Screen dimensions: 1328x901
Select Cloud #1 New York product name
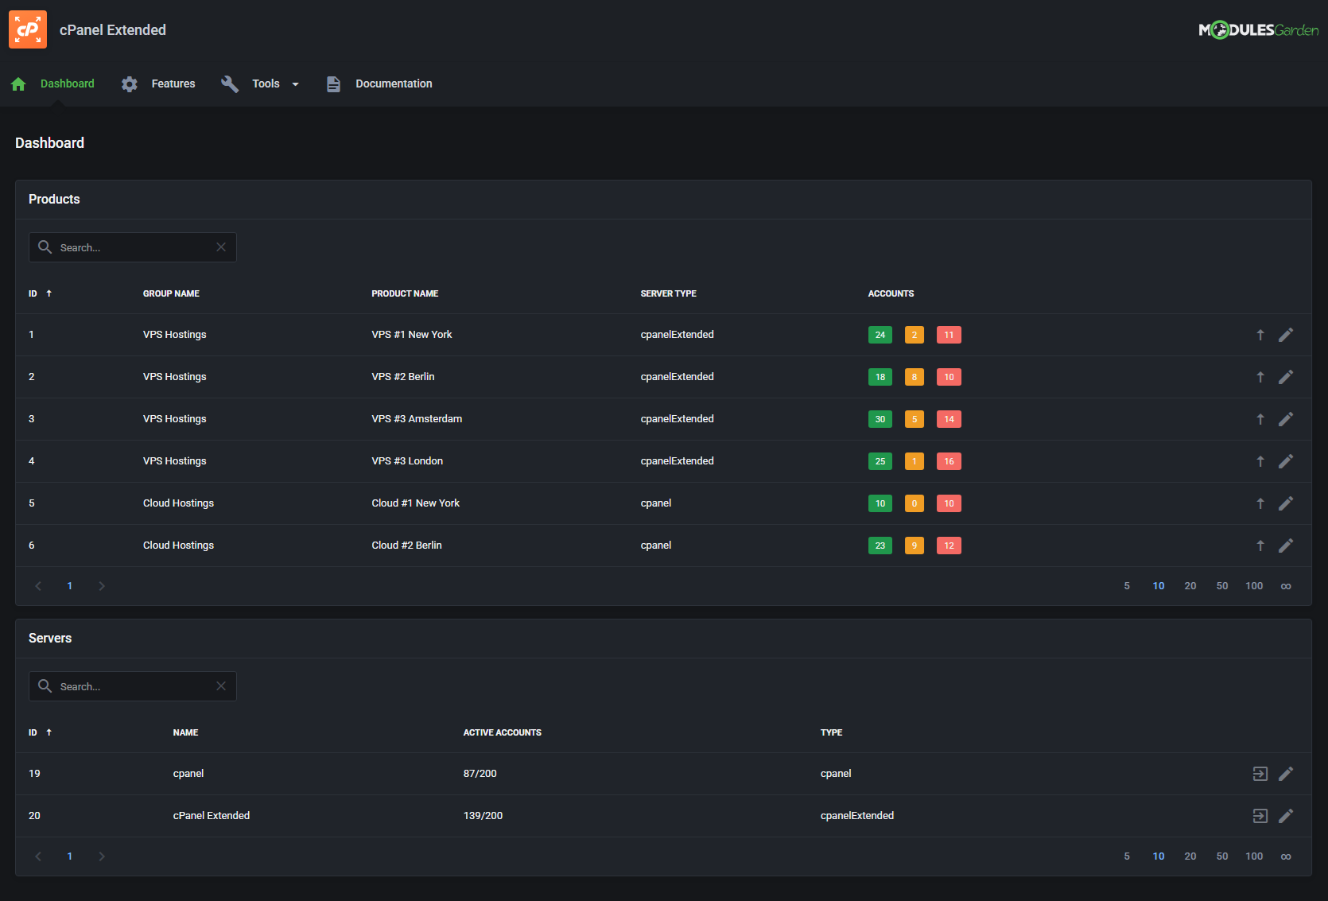pyautogui.click(x=415, y=503)
